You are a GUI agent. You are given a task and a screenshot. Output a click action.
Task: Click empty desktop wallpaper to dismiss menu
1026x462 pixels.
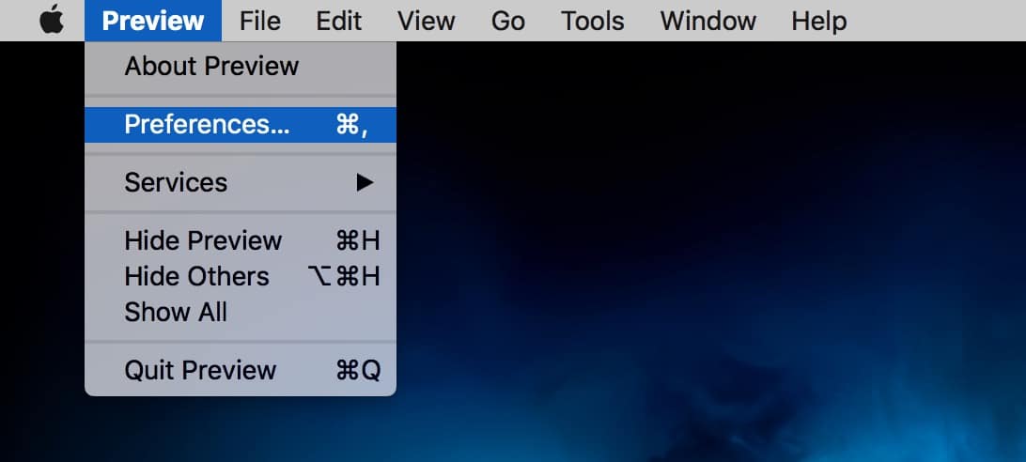[705, 282]
